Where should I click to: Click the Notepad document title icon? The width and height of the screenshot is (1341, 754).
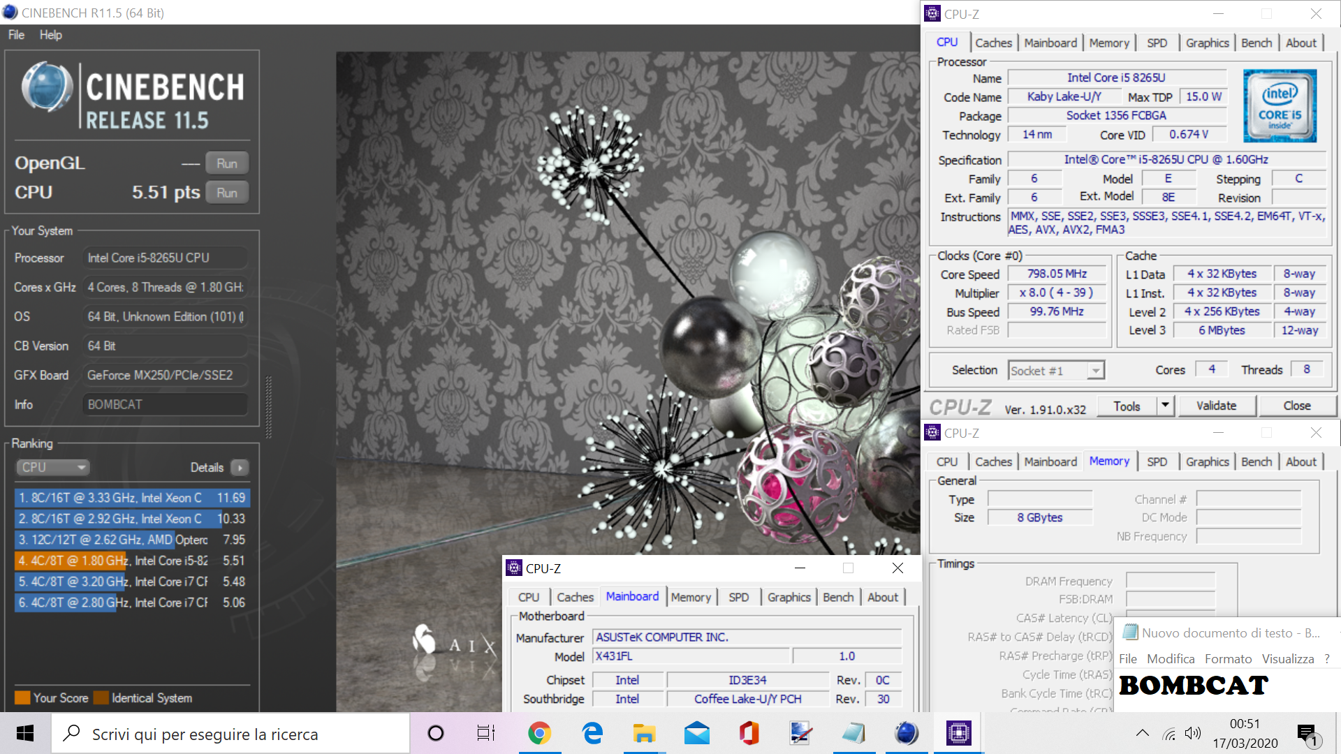(x=1129, y=633)
